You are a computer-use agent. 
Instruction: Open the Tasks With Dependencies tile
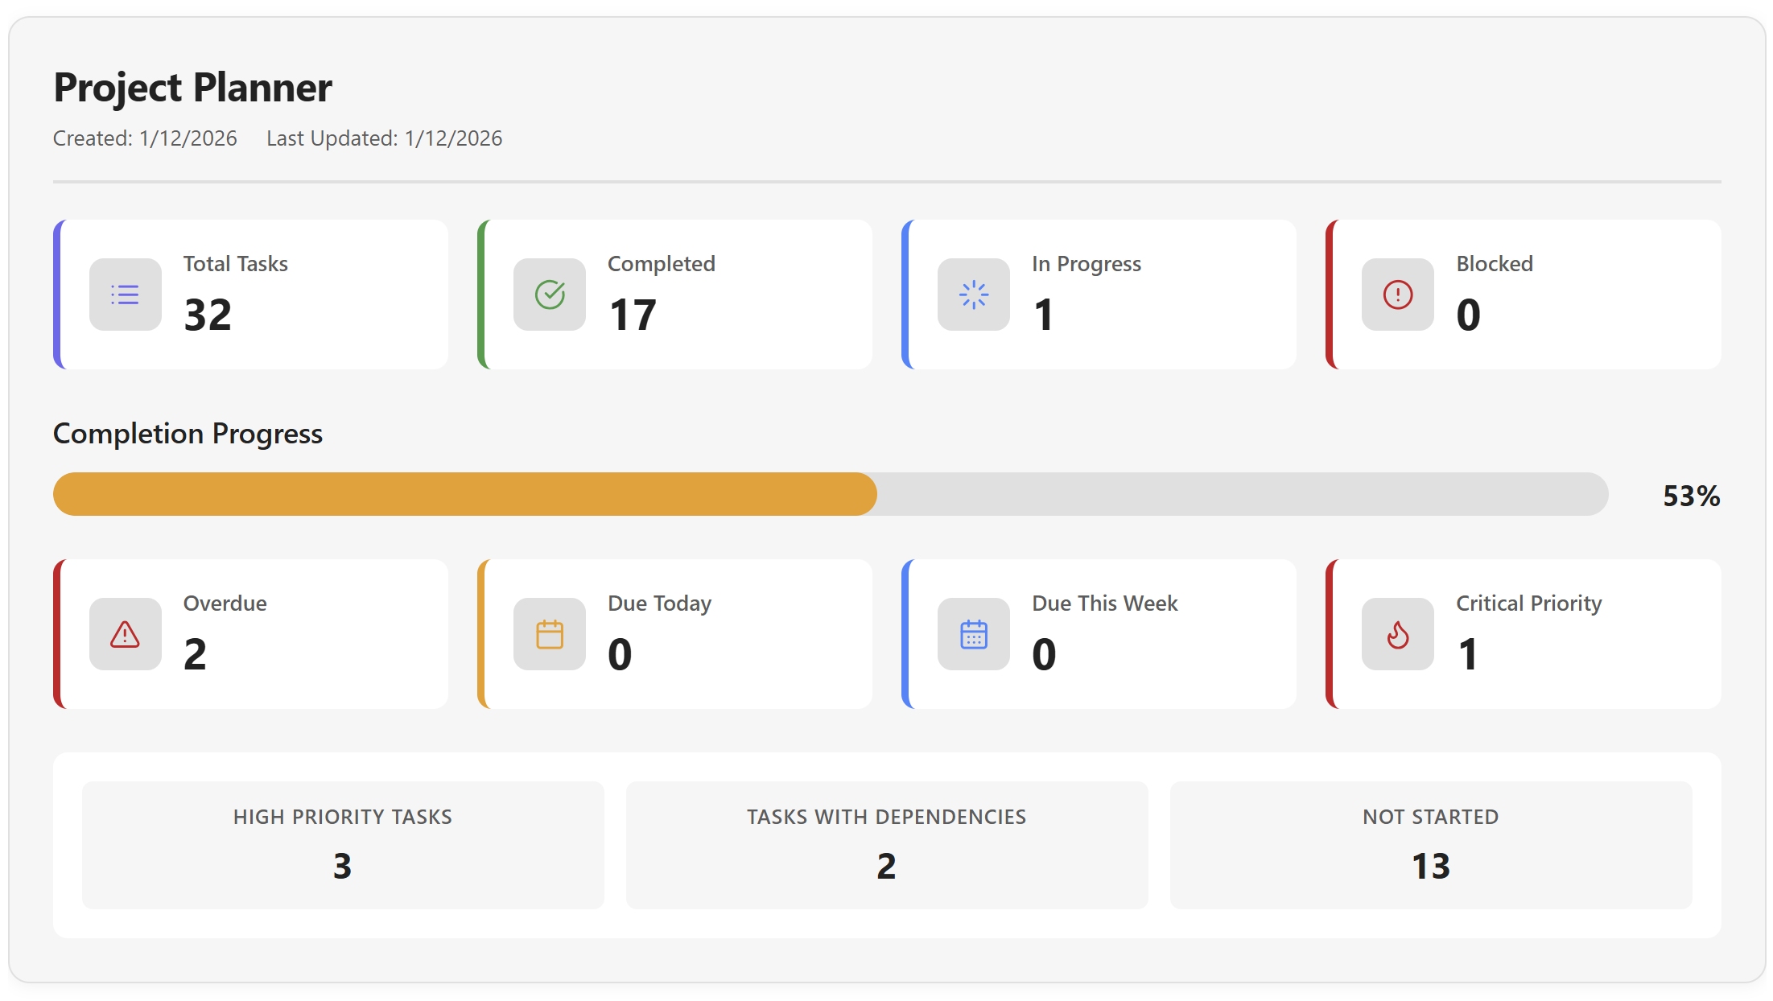pos(887,845)
